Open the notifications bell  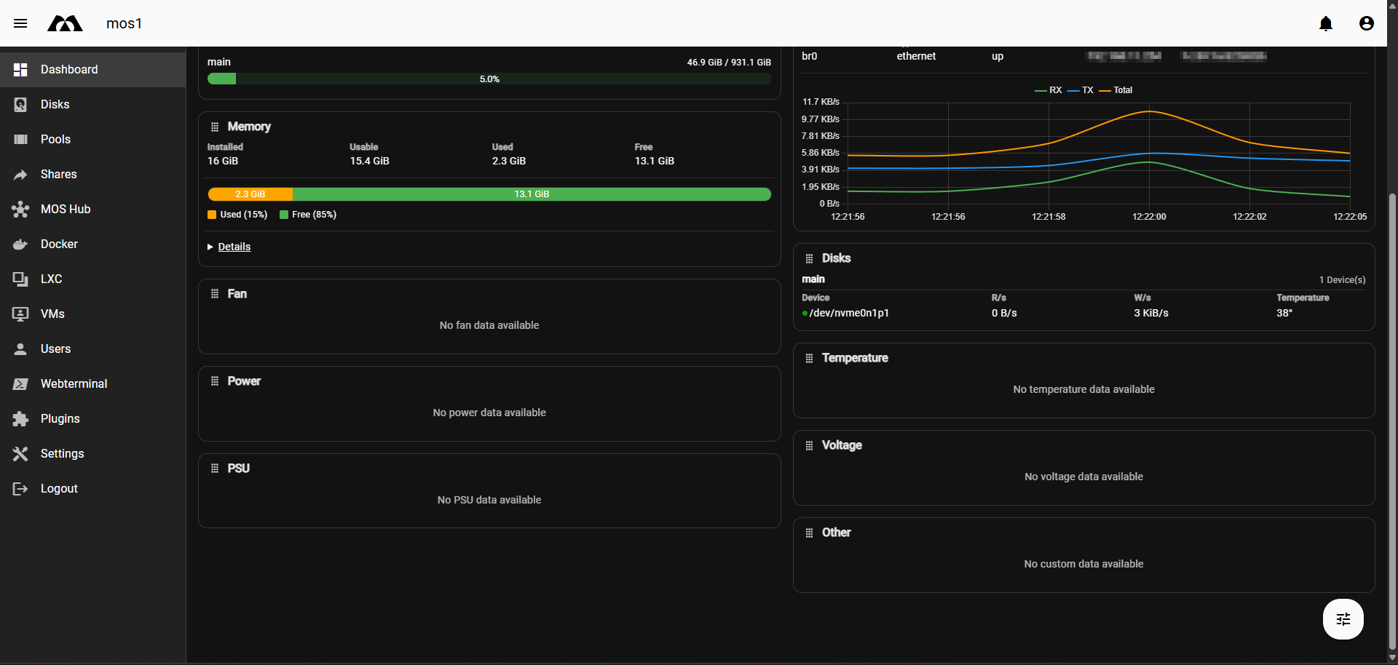(1326, 23)
